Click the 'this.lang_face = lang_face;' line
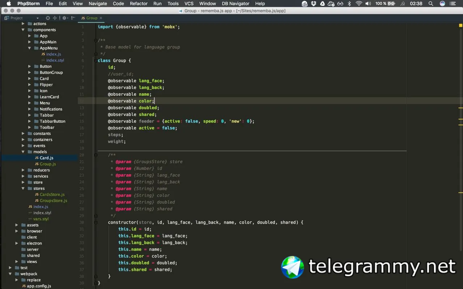 (x=153, y=236)
